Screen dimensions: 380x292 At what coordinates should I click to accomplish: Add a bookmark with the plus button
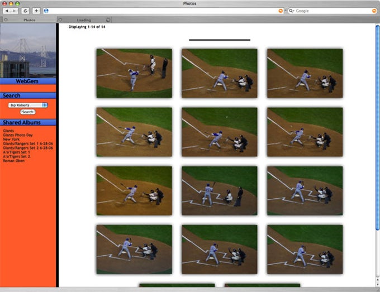tap(36, 11)
